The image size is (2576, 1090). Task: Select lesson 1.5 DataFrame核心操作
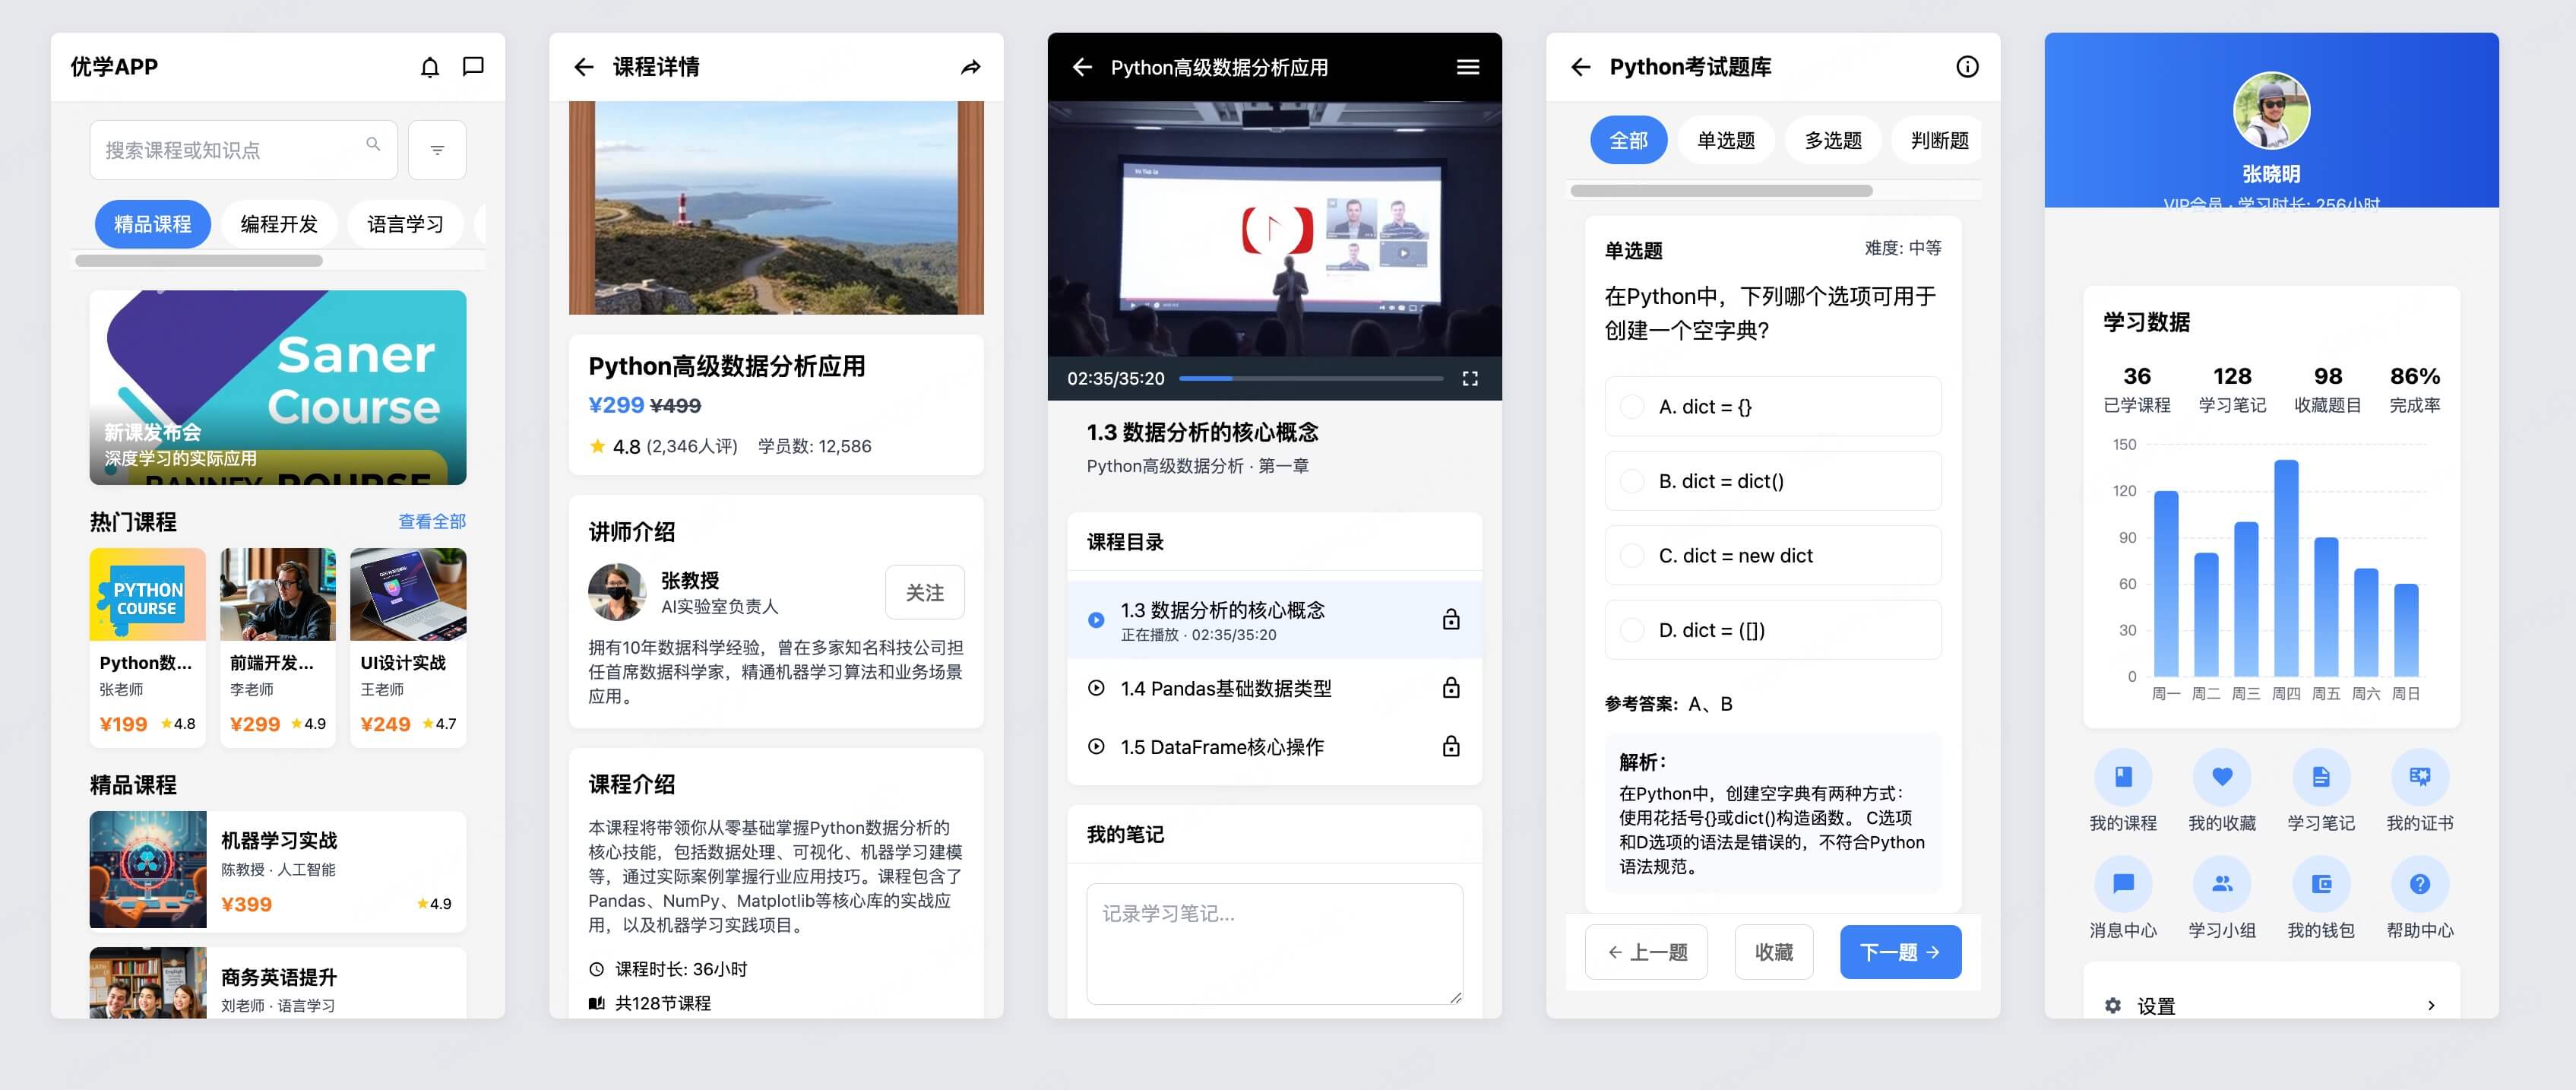point(1274,747)
